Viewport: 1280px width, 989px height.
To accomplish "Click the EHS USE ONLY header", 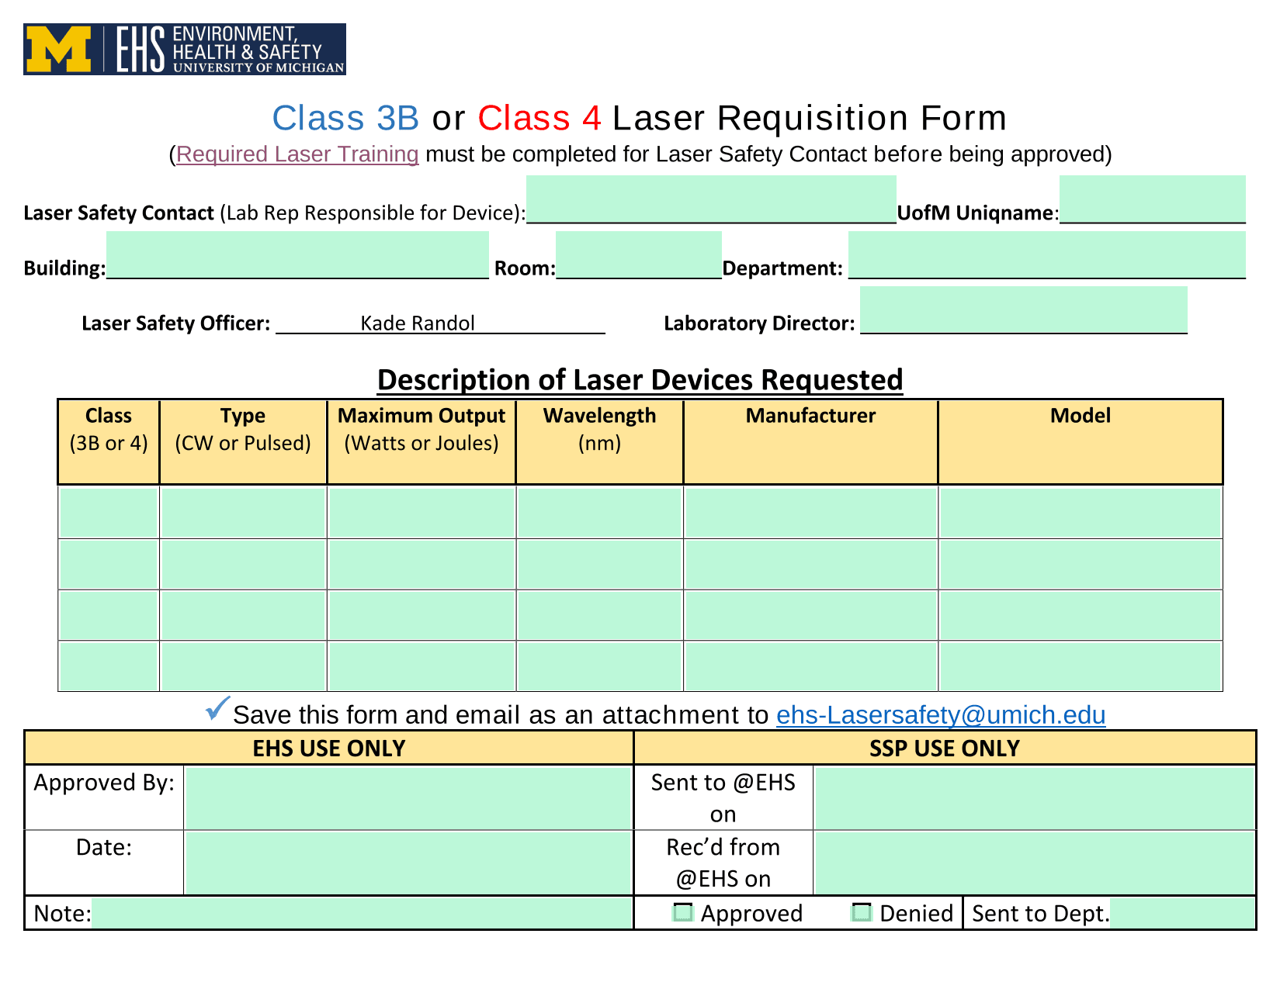I will click(x=329, y=748).
